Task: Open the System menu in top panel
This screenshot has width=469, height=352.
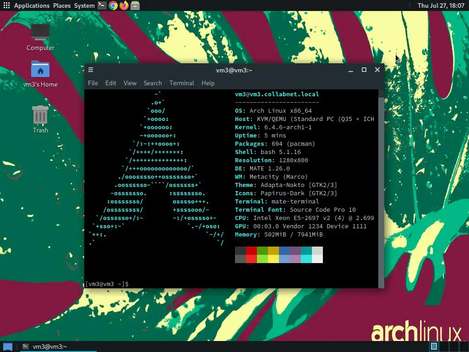Action: (84, 5)
